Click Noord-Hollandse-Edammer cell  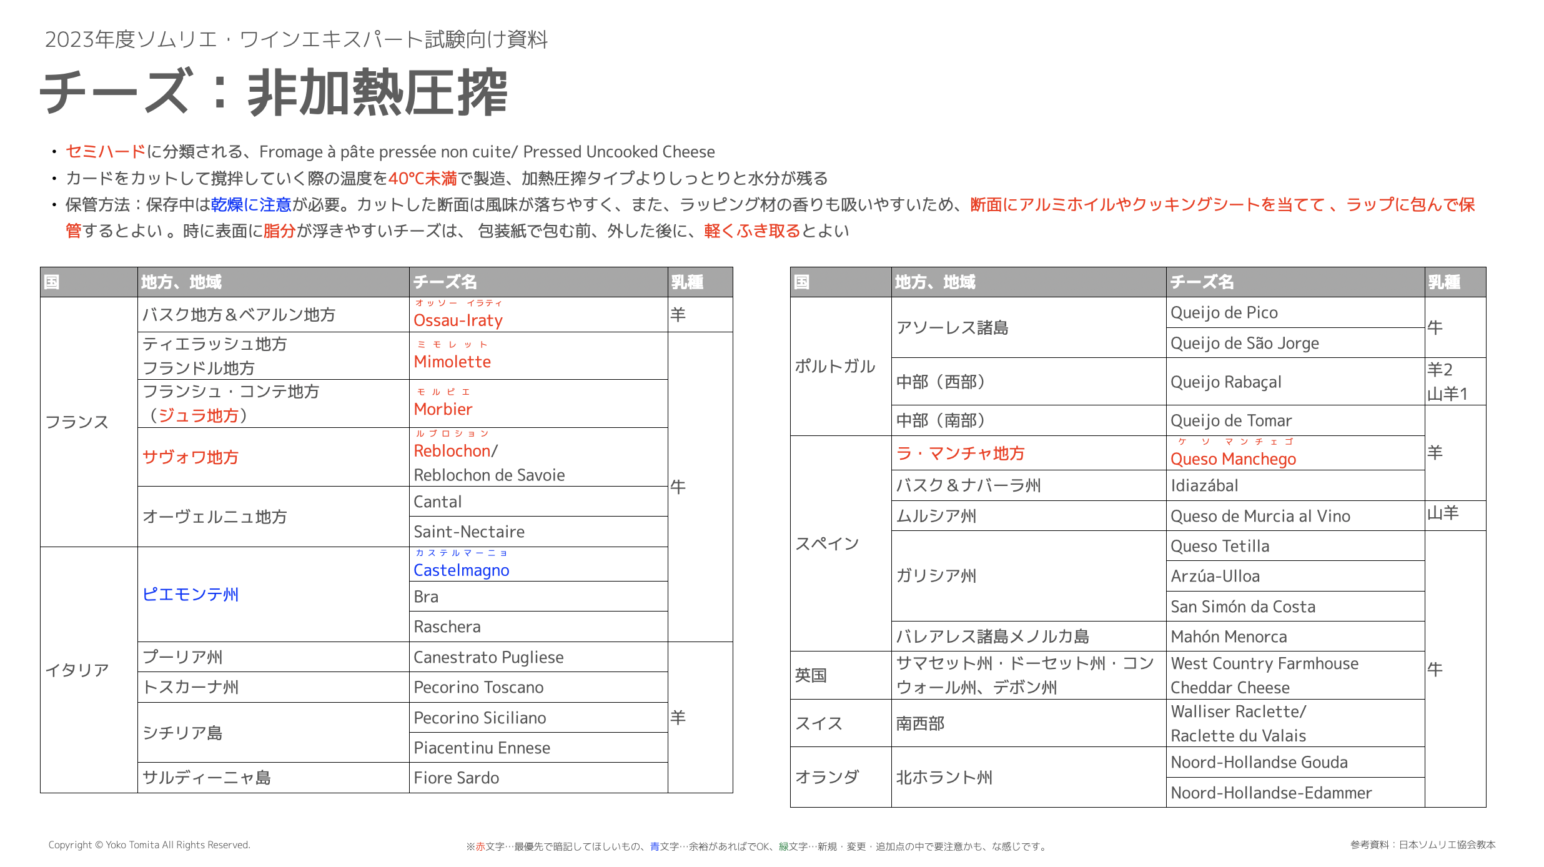[1295, 793]
